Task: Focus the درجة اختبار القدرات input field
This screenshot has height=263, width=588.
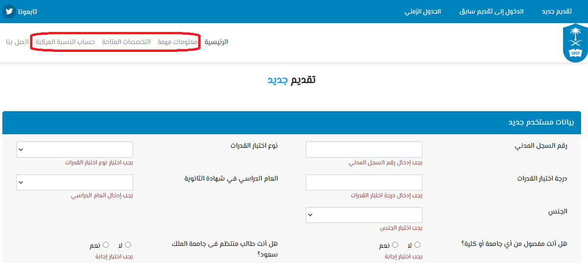Action: coord(364,183)
